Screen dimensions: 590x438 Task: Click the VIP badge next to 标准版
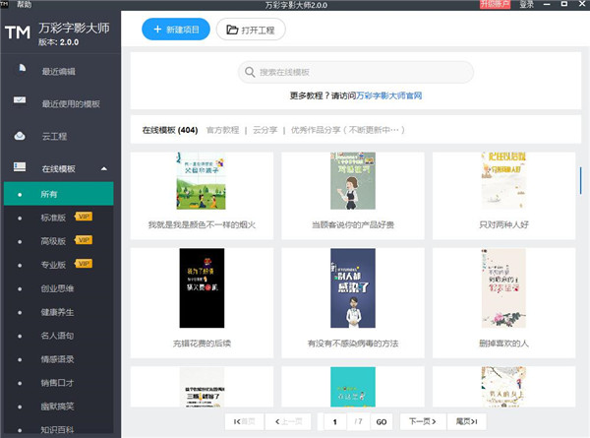(84, 217)
